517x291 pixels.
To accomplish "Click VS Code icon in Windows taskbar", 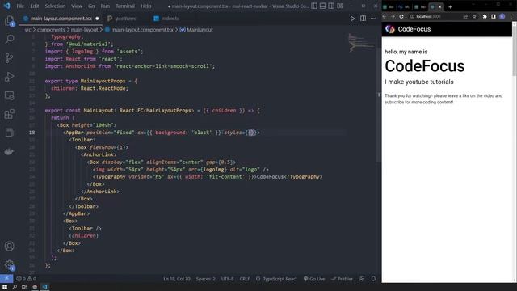I will [x=45, y=287].
